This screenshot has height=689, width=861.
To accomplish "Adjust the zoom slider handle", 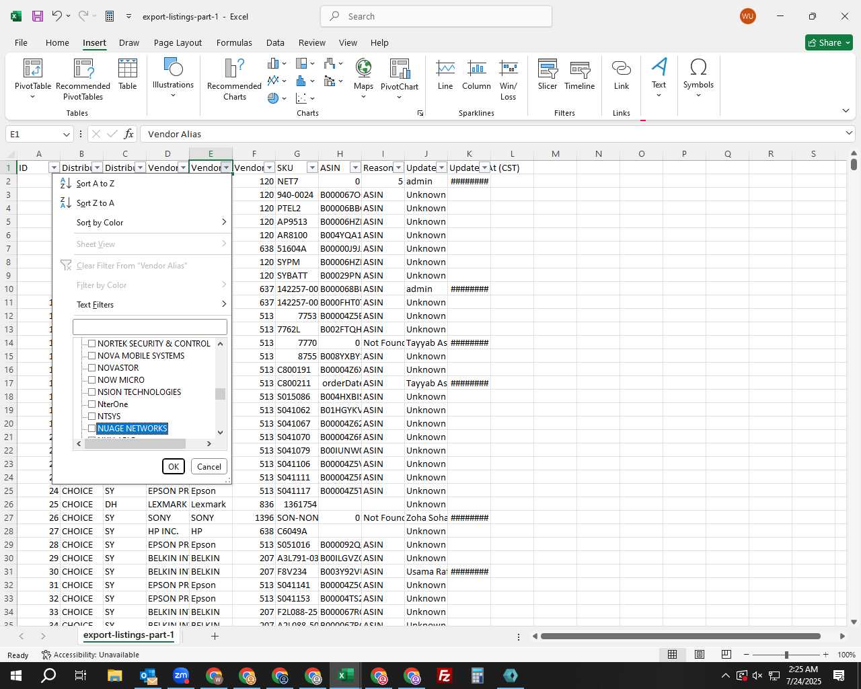I will [x=786, y=655].
